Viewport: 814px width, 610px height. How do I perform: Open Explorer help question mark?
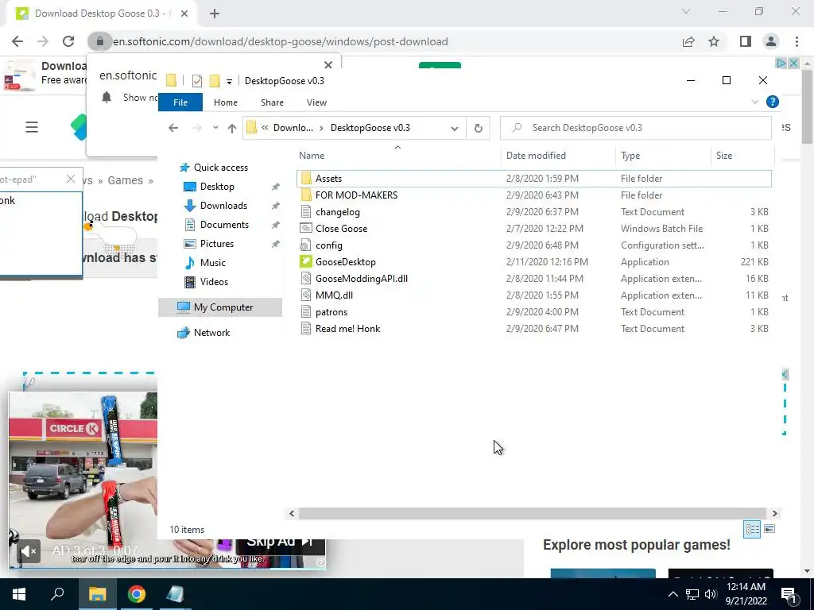(773, 102)
